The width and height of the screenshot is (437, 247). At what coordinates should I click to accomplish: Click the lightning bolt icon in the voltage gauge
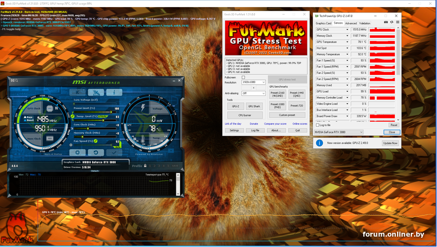(x=143, y=107)
